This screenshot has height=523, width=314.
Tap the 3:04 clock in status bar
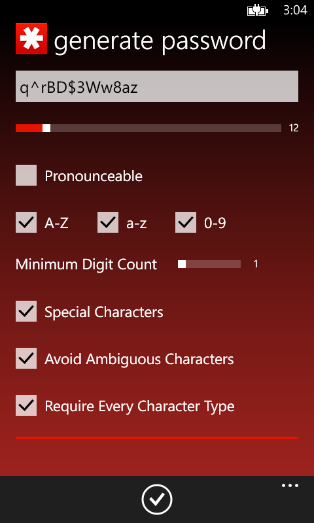tap(295, 10)
